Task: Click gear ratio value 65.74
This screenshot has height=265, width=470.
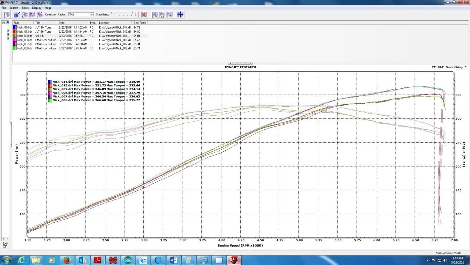Action: click(x=137, y=48)
